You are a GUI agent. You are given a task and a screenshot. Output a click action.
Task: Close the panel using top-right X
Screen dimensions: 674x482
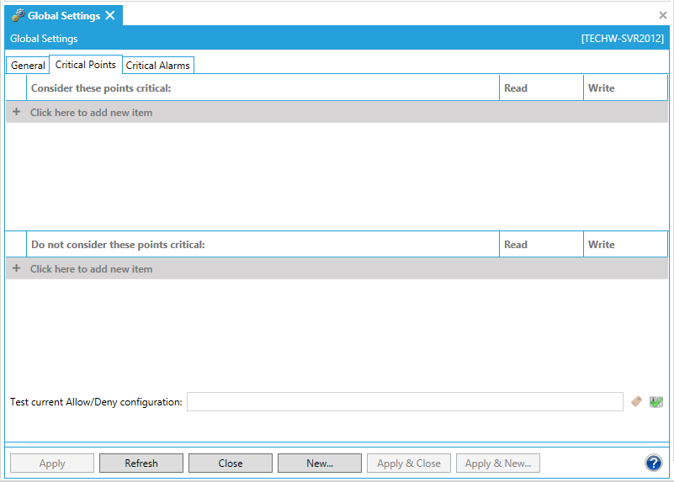coord(662,15)
